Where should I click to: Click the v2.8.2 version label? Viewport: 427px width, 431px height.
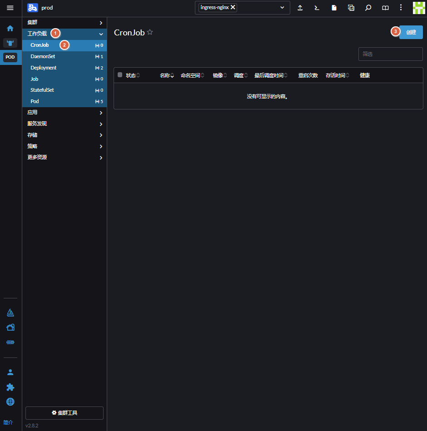point(32,426)
